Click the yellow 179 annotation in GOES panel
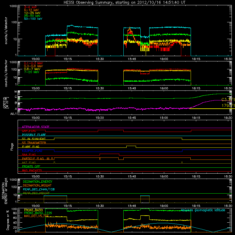Image resolution: width=235 pixels, height=235 pixels. click(228, 105)
